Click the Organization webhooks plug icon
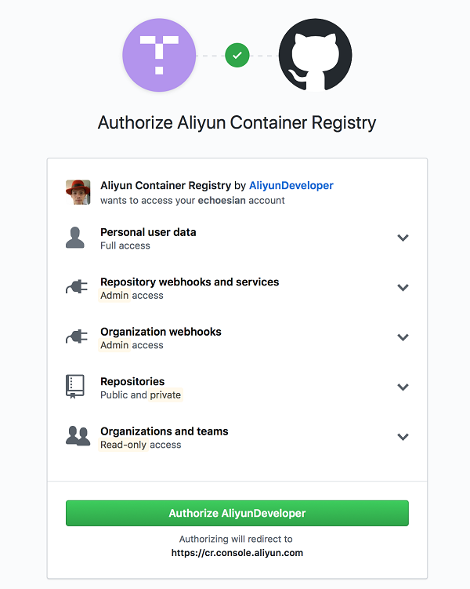 pyautogui.click(x=77, y=337)
